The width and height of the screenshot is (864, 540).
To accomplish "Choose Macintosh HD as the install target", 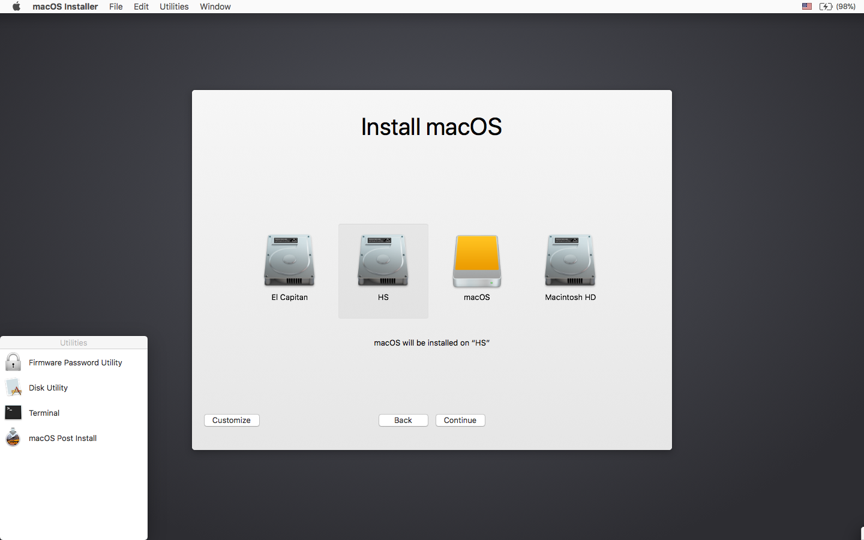I will click(569, 261).
